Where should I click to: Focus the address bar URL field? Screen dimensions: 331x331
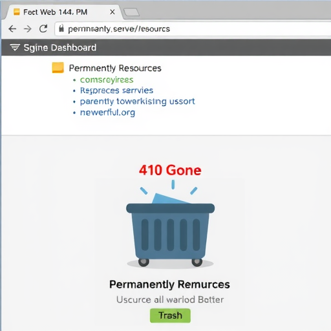click(193, 28)
